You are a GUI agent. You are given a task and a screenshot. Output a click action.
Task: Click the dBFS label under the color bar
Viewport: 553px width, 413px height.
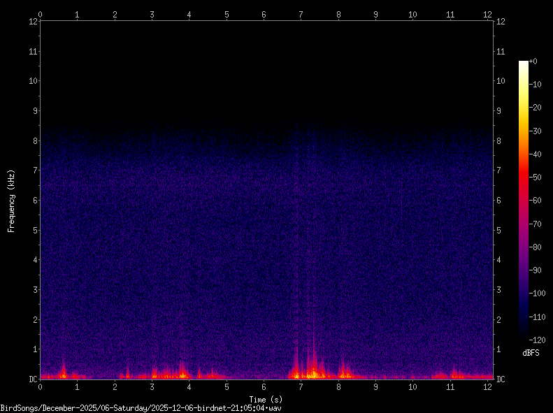click(x=531, y=353)
